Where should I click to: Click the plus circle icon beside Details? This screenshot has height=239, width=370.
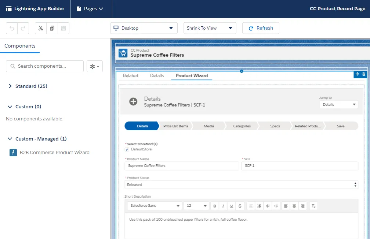click(x=133, y=102)
